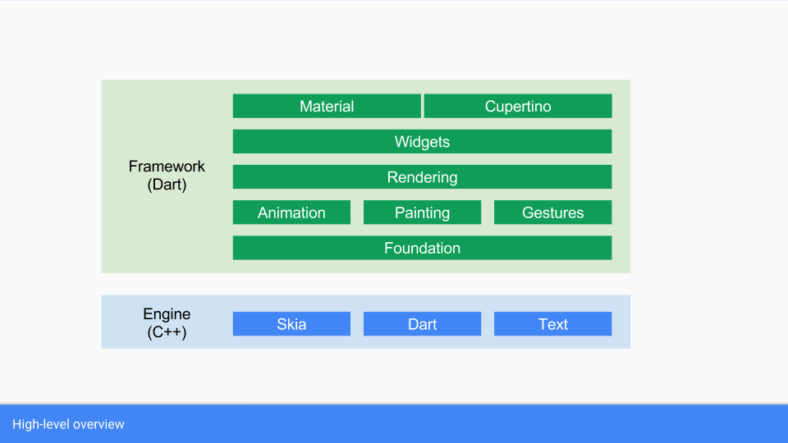Click the Cupertino box

(x=518, y=106)
